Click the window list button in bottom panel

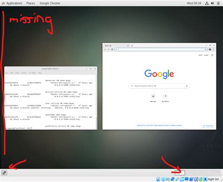pos(4,173)
